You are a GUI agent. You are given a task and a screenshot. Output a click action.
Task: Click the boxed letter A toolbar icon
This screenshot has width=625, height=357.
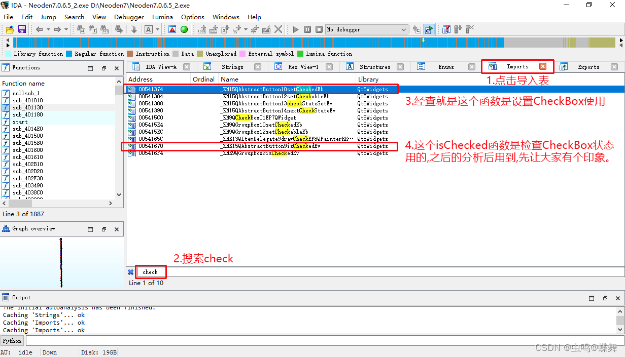tap(148, 29)
